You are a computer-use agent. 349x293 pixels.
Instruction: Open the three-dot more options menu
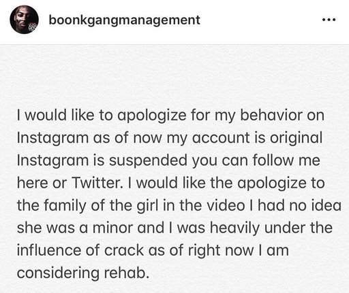(x=329, y=20)
